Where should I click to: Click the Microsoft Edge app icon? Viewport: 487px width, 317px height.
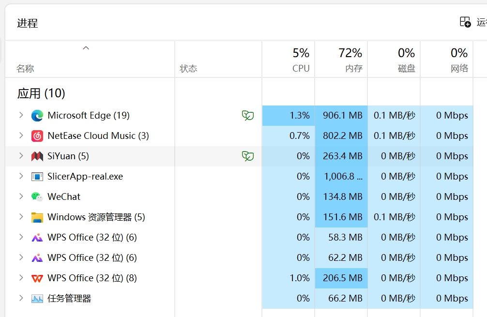point(37,116)
